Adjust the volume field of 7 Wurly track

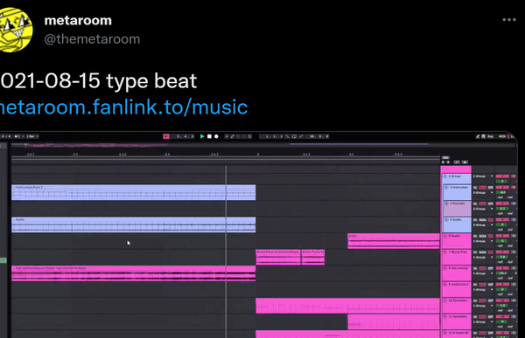click(x=502, y=257)
